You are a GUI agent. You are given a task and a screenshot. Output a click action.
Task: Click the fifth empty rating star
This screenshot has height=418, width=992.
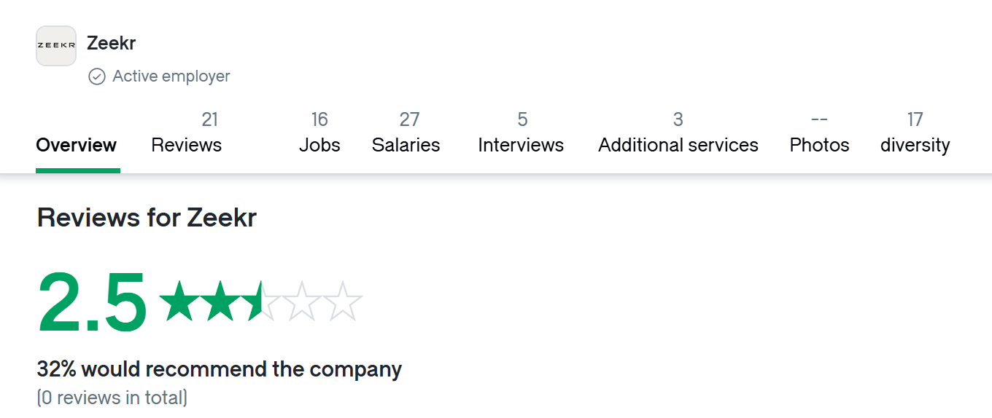pos(343,301)
